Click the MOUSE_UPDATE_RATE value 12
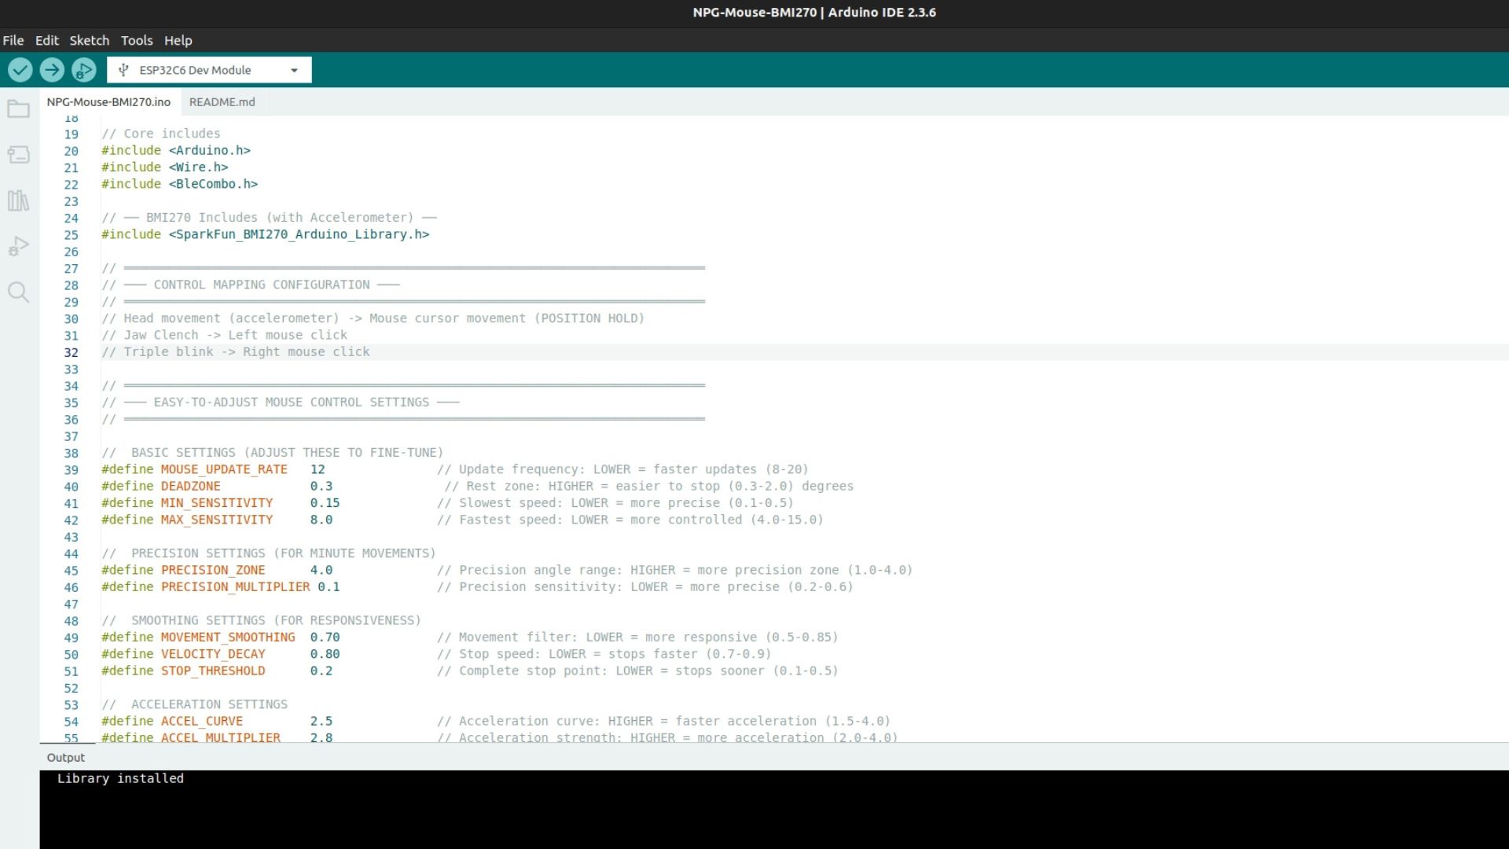Screen dimensions: 1509x849 [318, 469]
